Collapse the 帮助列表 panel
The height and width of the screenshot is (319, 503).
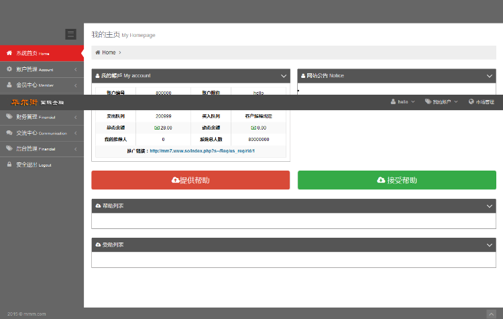pos(490,206)
